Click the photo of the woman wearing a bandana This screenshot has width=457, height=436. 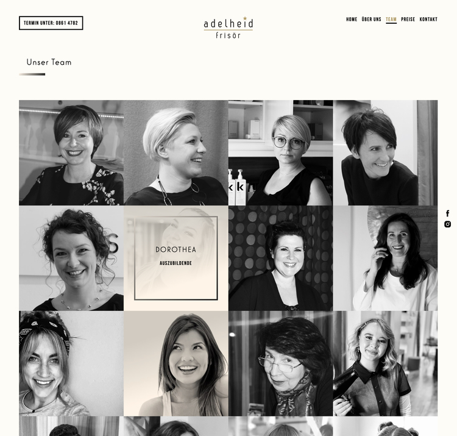click(x=71, y=363)
